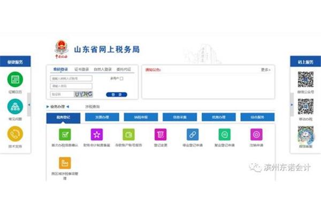Select the 业务办理 section tab
This screenshot has height=214, width=321.
tap(58, 106)
